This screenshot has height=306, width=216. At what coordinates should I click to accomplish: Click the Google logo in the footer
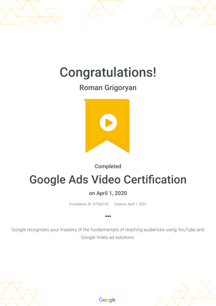[x=107, y=300]
